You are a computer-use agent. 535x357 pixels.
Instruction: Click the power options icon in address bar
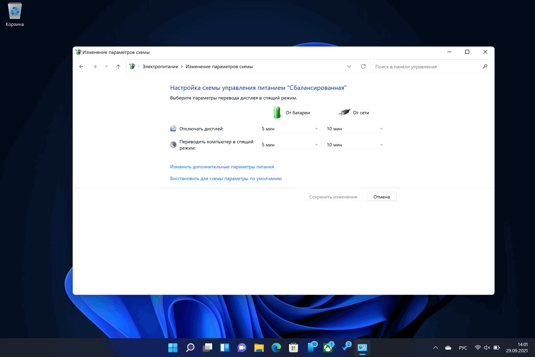132,66
